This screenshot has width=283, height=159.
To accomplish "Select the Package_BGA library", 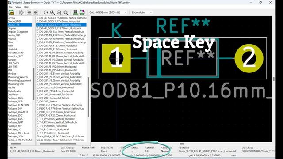I will point(15,98).
